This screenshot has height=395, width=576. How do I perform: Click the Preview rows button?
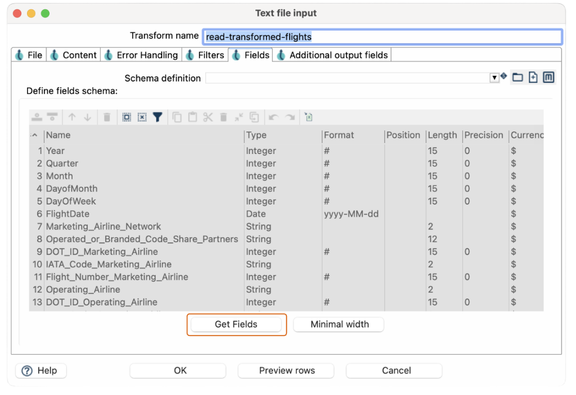tap(286, 371)
